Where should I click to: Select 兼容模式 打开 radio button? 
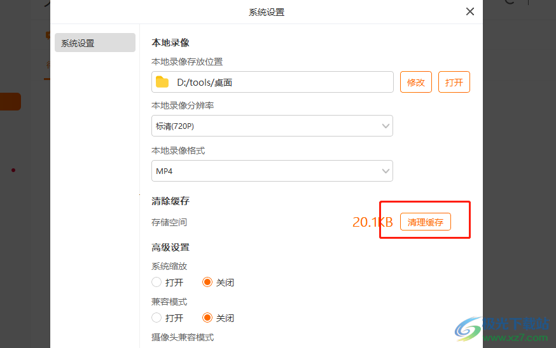(156, 318)
